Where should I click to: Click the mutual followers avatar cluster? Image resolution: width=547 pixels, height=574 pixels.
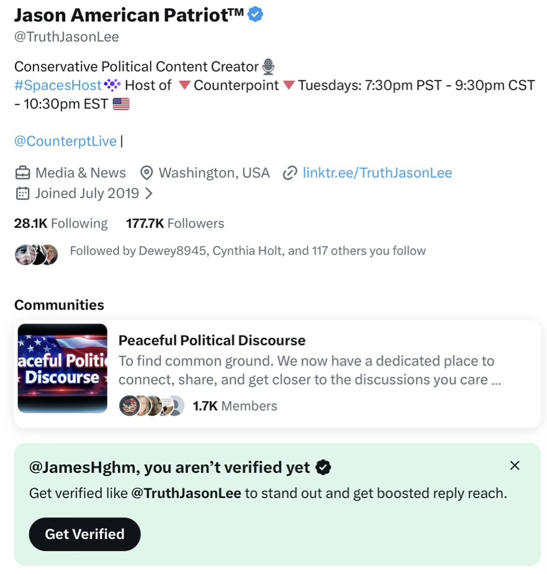(x=36, y=254)
